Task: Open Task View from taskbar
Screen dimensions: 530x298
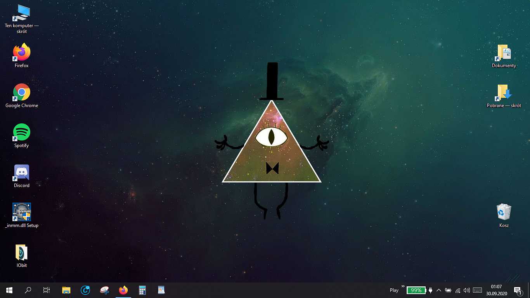Action: [x=47, y=290]
